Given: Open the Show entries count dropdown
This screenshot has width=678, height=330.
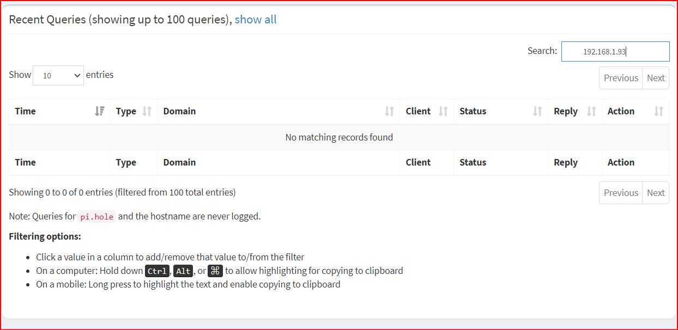Looking at the screenshot, I should [58, 75].
